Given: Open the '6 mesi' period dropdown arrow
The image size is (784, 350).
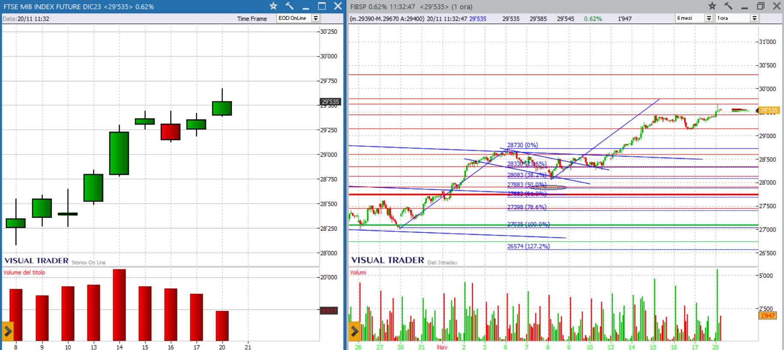Looking at the screenshot, I should click(709, 18).
